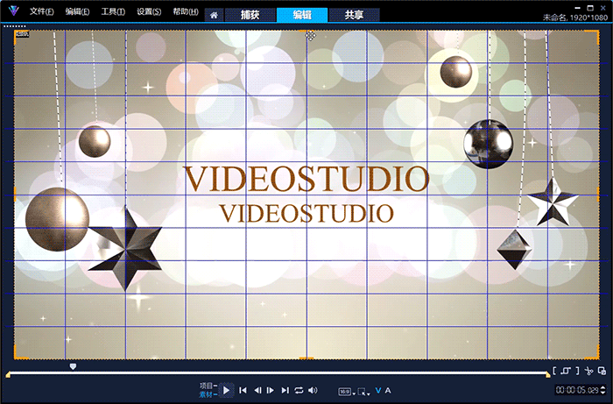This screenshot has width=613, height=404.
Task: Open the system volume control
Action: (x=313, y=390)
